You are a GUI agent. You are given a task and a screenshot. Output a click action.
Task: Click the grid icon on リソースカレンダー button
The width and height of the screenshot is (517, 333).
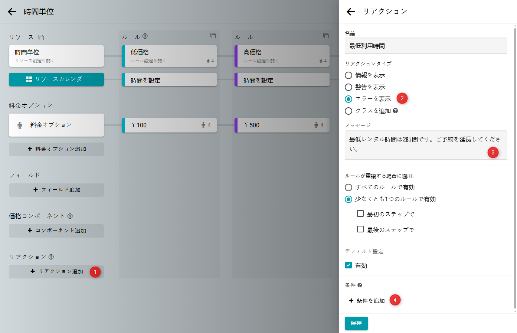(x=29, y=79)
